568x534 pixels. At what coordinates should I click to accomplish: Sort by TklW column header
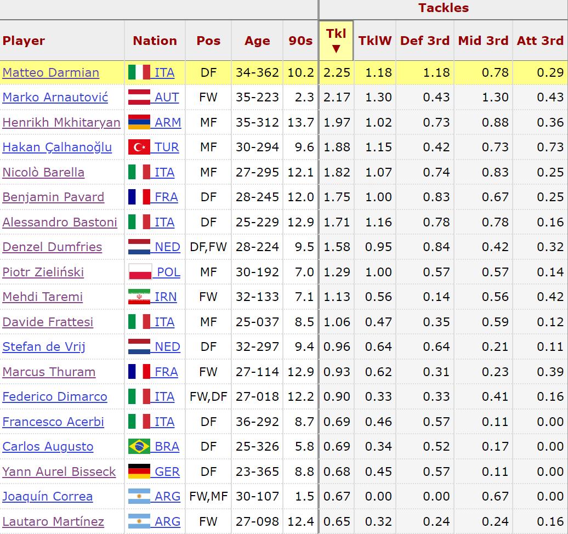pyautogui.click(x=375, y=41)
